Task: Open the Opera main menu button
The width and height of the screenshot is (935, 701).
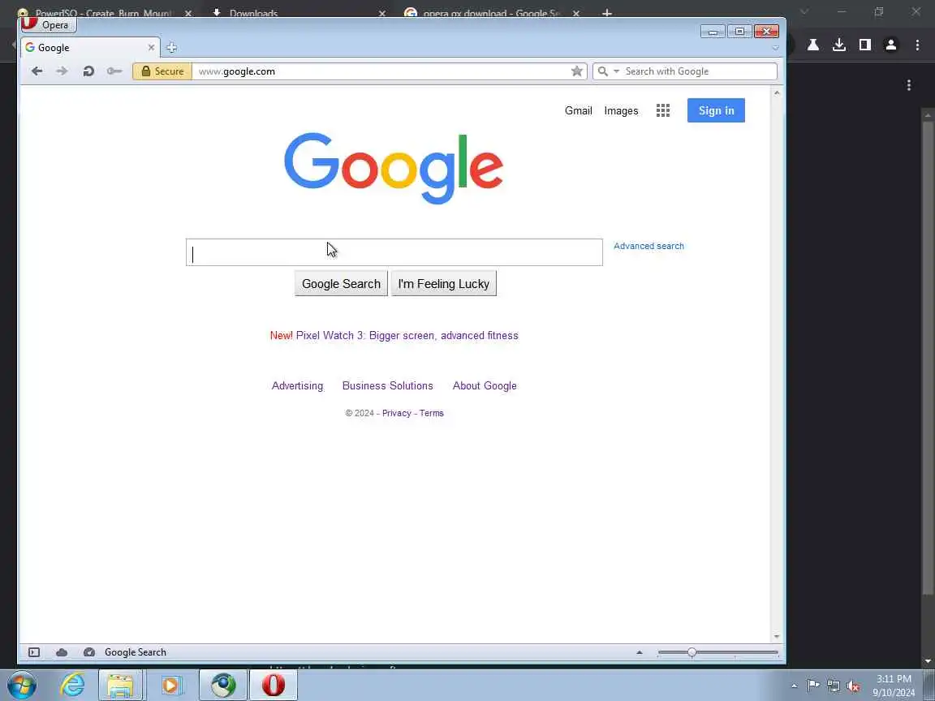Action: click(49, 25)
